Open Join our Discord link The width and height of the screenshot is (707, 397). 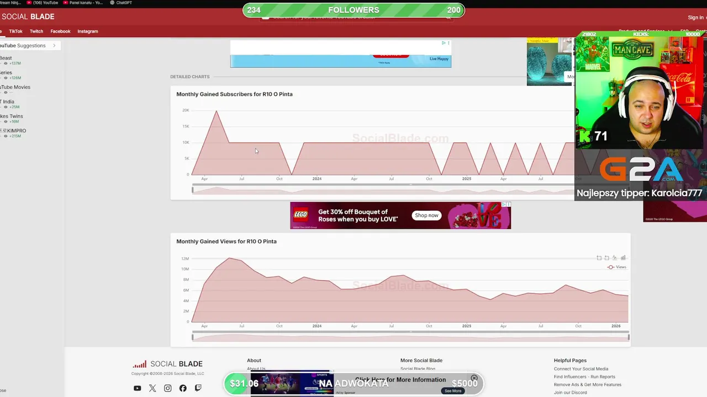click(571, 393)
